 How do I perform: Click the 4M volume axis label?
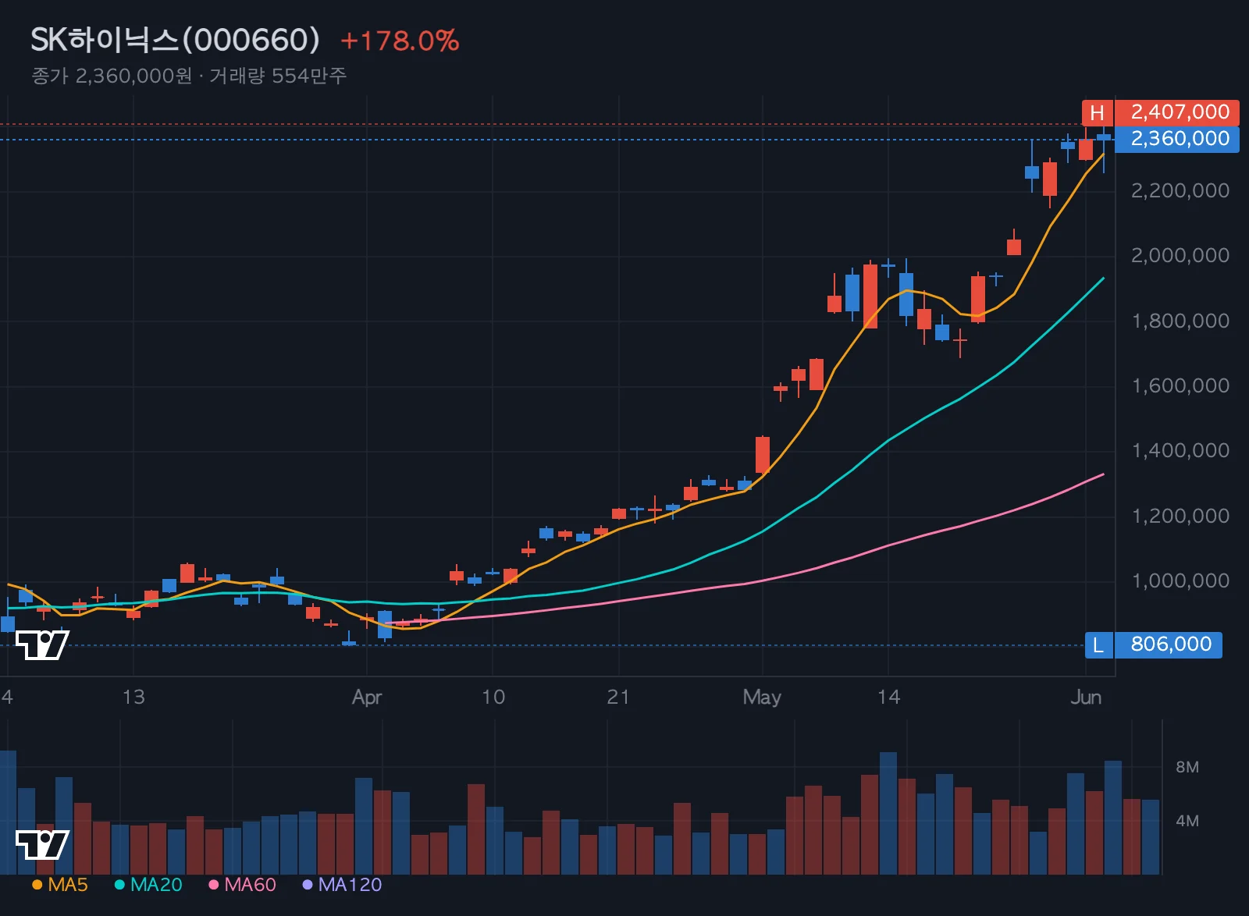pyautogui.click(x=1187, y=822)
